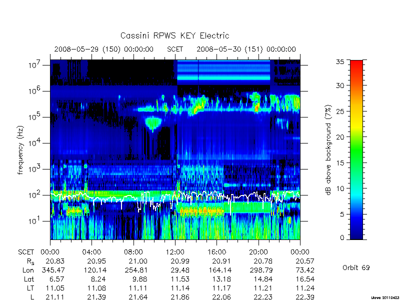Click the frequency tick label 10^3
The width and height of the screenshot is (400, 300).
click(x=35, y=169)
